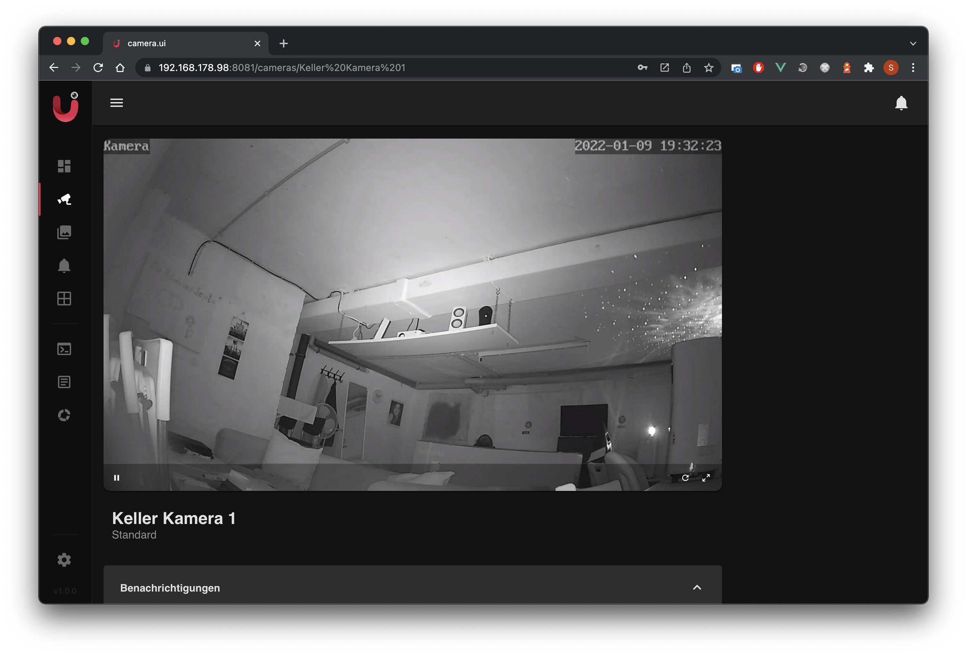The image size is (967, 655).
Task: Bookmark this page with the star
Action: tap(709, 68)
